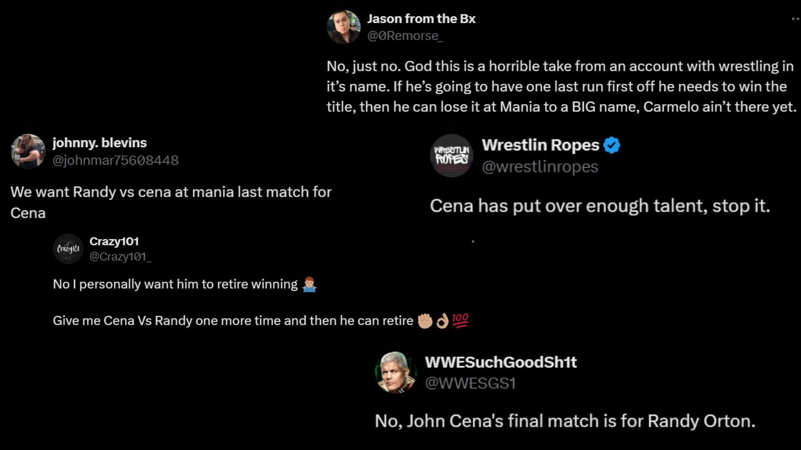Click Wrestlin Ropes blue verified badge
The image size is (801, 450).
[612, 145]
